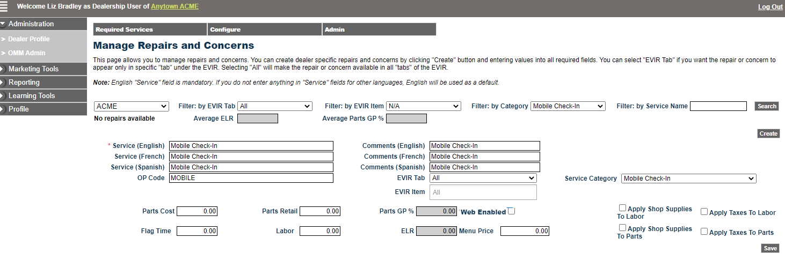785x260 pixels.
Task: Open the Filter by Category dropdown
Action: tap(568, 106)
